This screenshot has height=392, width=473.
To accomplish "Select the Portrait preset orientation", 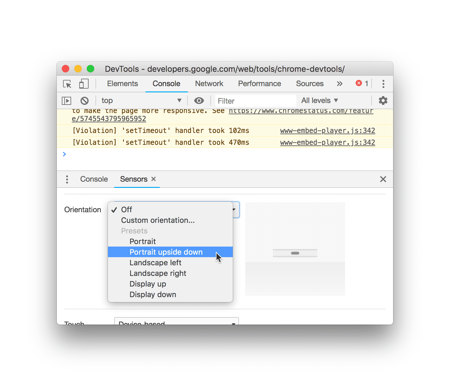I will pos(143,241).
